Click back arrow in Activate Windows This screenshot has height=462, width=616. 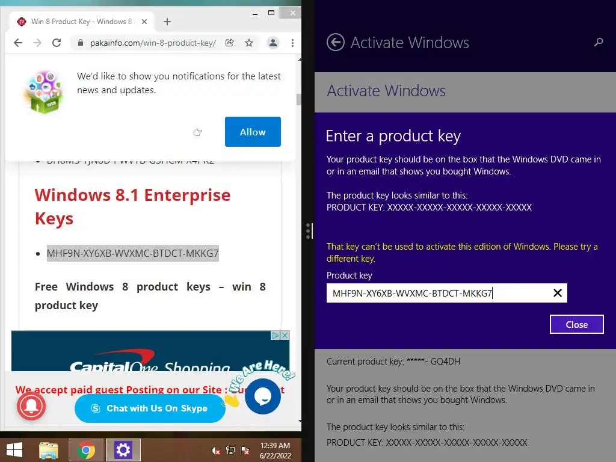tap(336, 42)
